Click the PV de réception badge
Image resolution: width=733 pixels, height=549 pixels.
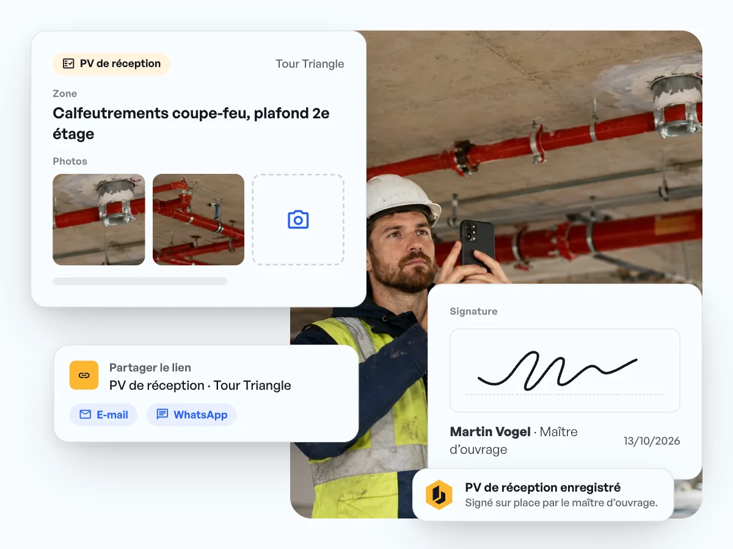coord(111,63)
